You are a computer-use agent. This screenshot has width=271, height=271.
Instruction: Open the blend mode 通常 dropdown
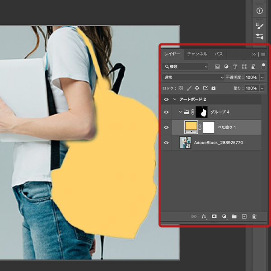pyautogui.click(x=193, y=78)
